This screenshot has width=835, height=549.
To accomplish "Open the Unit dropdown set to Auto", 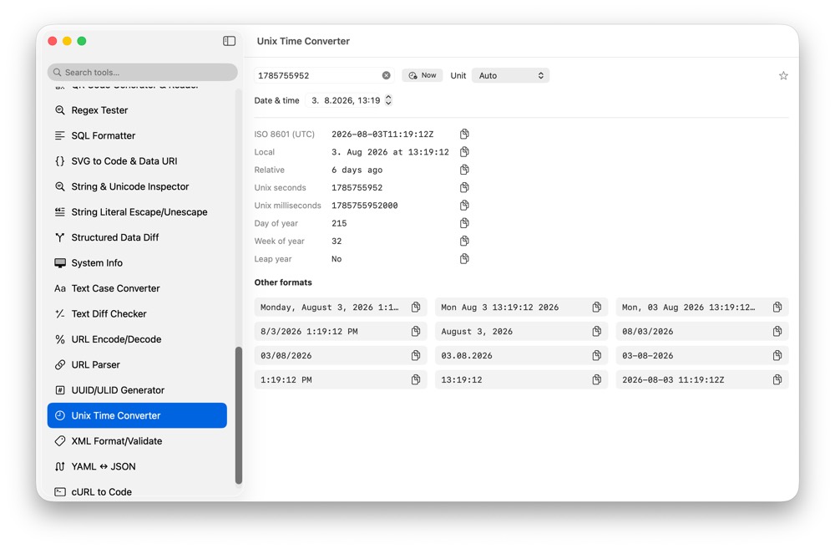I will 510,76.
